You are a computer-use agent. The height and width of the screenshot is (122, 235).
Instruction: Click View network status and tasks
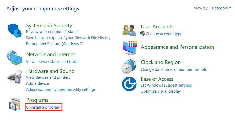(x=52, y=62)
